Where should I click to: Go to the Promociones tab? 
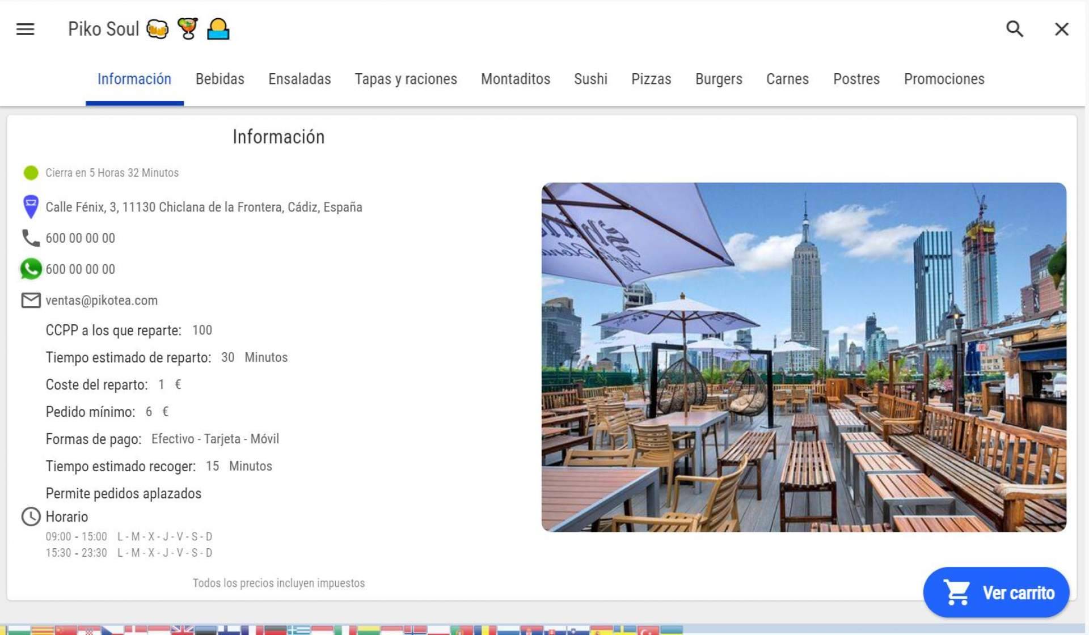click(x=943, y=79)
